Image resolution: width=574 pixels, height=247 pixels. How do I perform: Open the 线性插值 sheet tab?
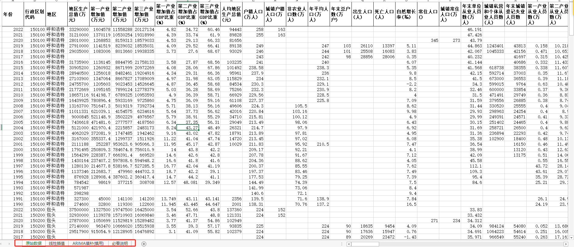pos(57,243)
